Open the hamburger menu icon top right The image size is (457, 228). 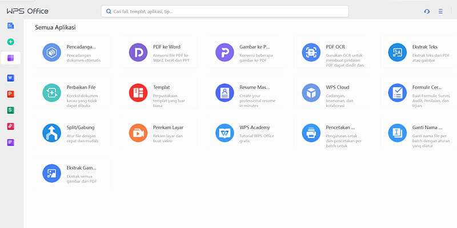tap(440, 11)
